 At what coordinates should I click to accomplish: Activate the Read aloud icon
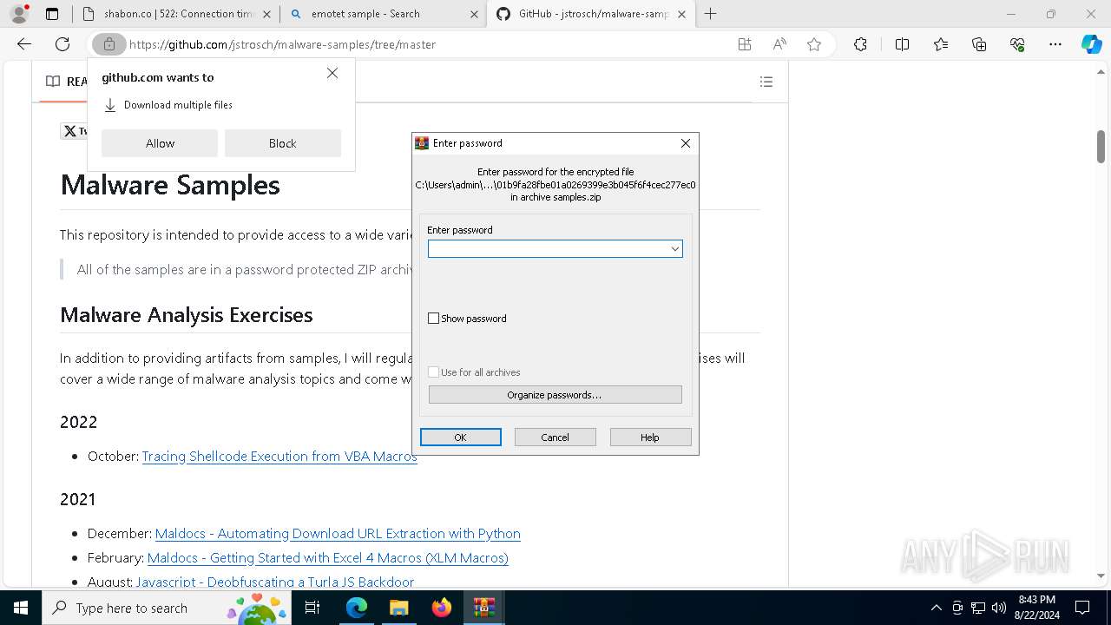[x=779, y=44]
